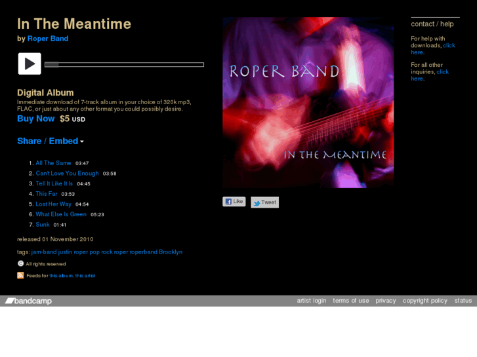Click the 'In The Meantime' page title

[x=74, y=24]
